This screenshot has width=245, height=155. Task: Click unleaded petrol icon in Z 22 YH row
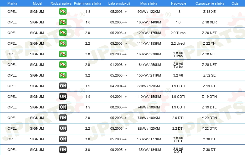[63, 43]
